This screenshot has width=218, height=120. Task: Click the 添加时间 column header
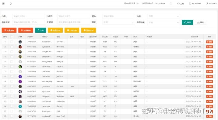click(x=194, y=37)
